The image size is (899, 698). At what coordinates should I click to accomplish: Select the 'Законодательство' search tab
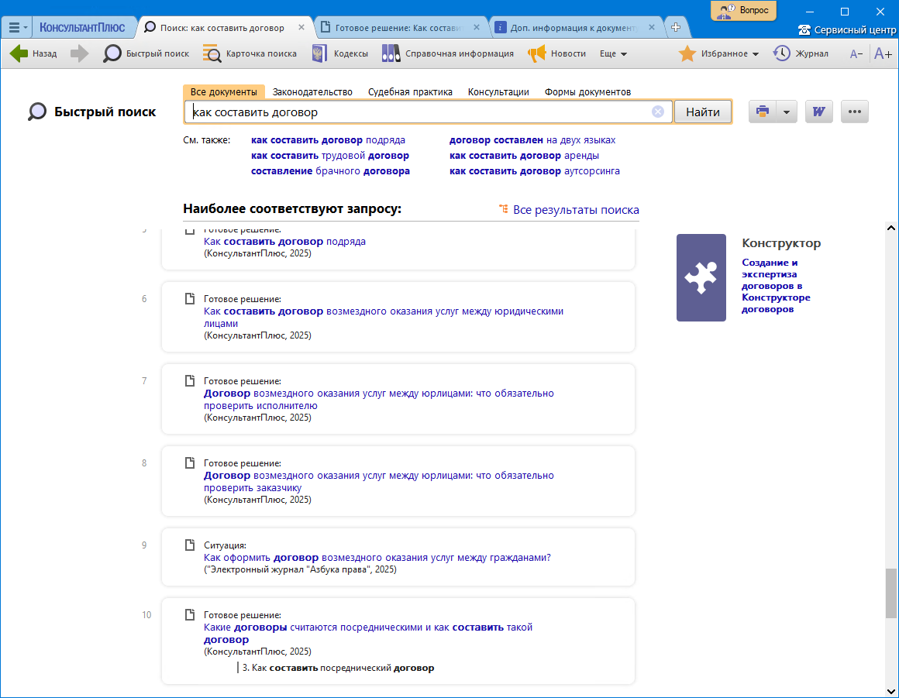[x=312, y=91]
